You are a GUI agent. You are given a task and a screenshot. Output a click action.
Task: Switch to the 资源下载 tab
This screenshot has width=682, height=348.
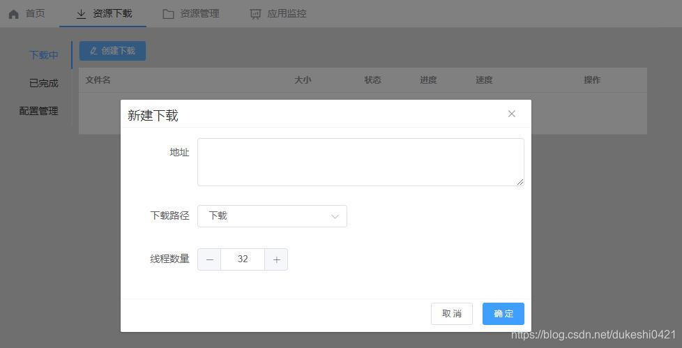[x=103, y=13]
